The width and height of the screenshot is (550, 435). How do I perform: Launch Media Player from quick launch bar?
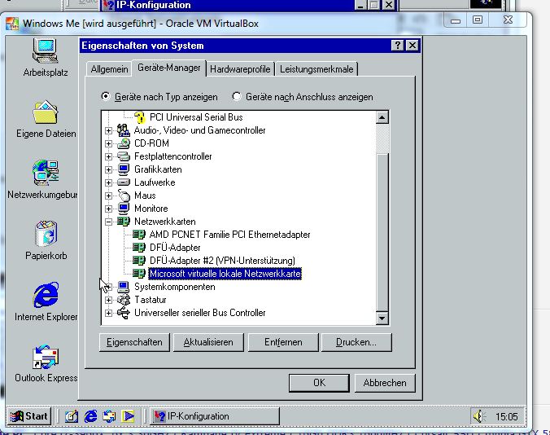[128, 416]
